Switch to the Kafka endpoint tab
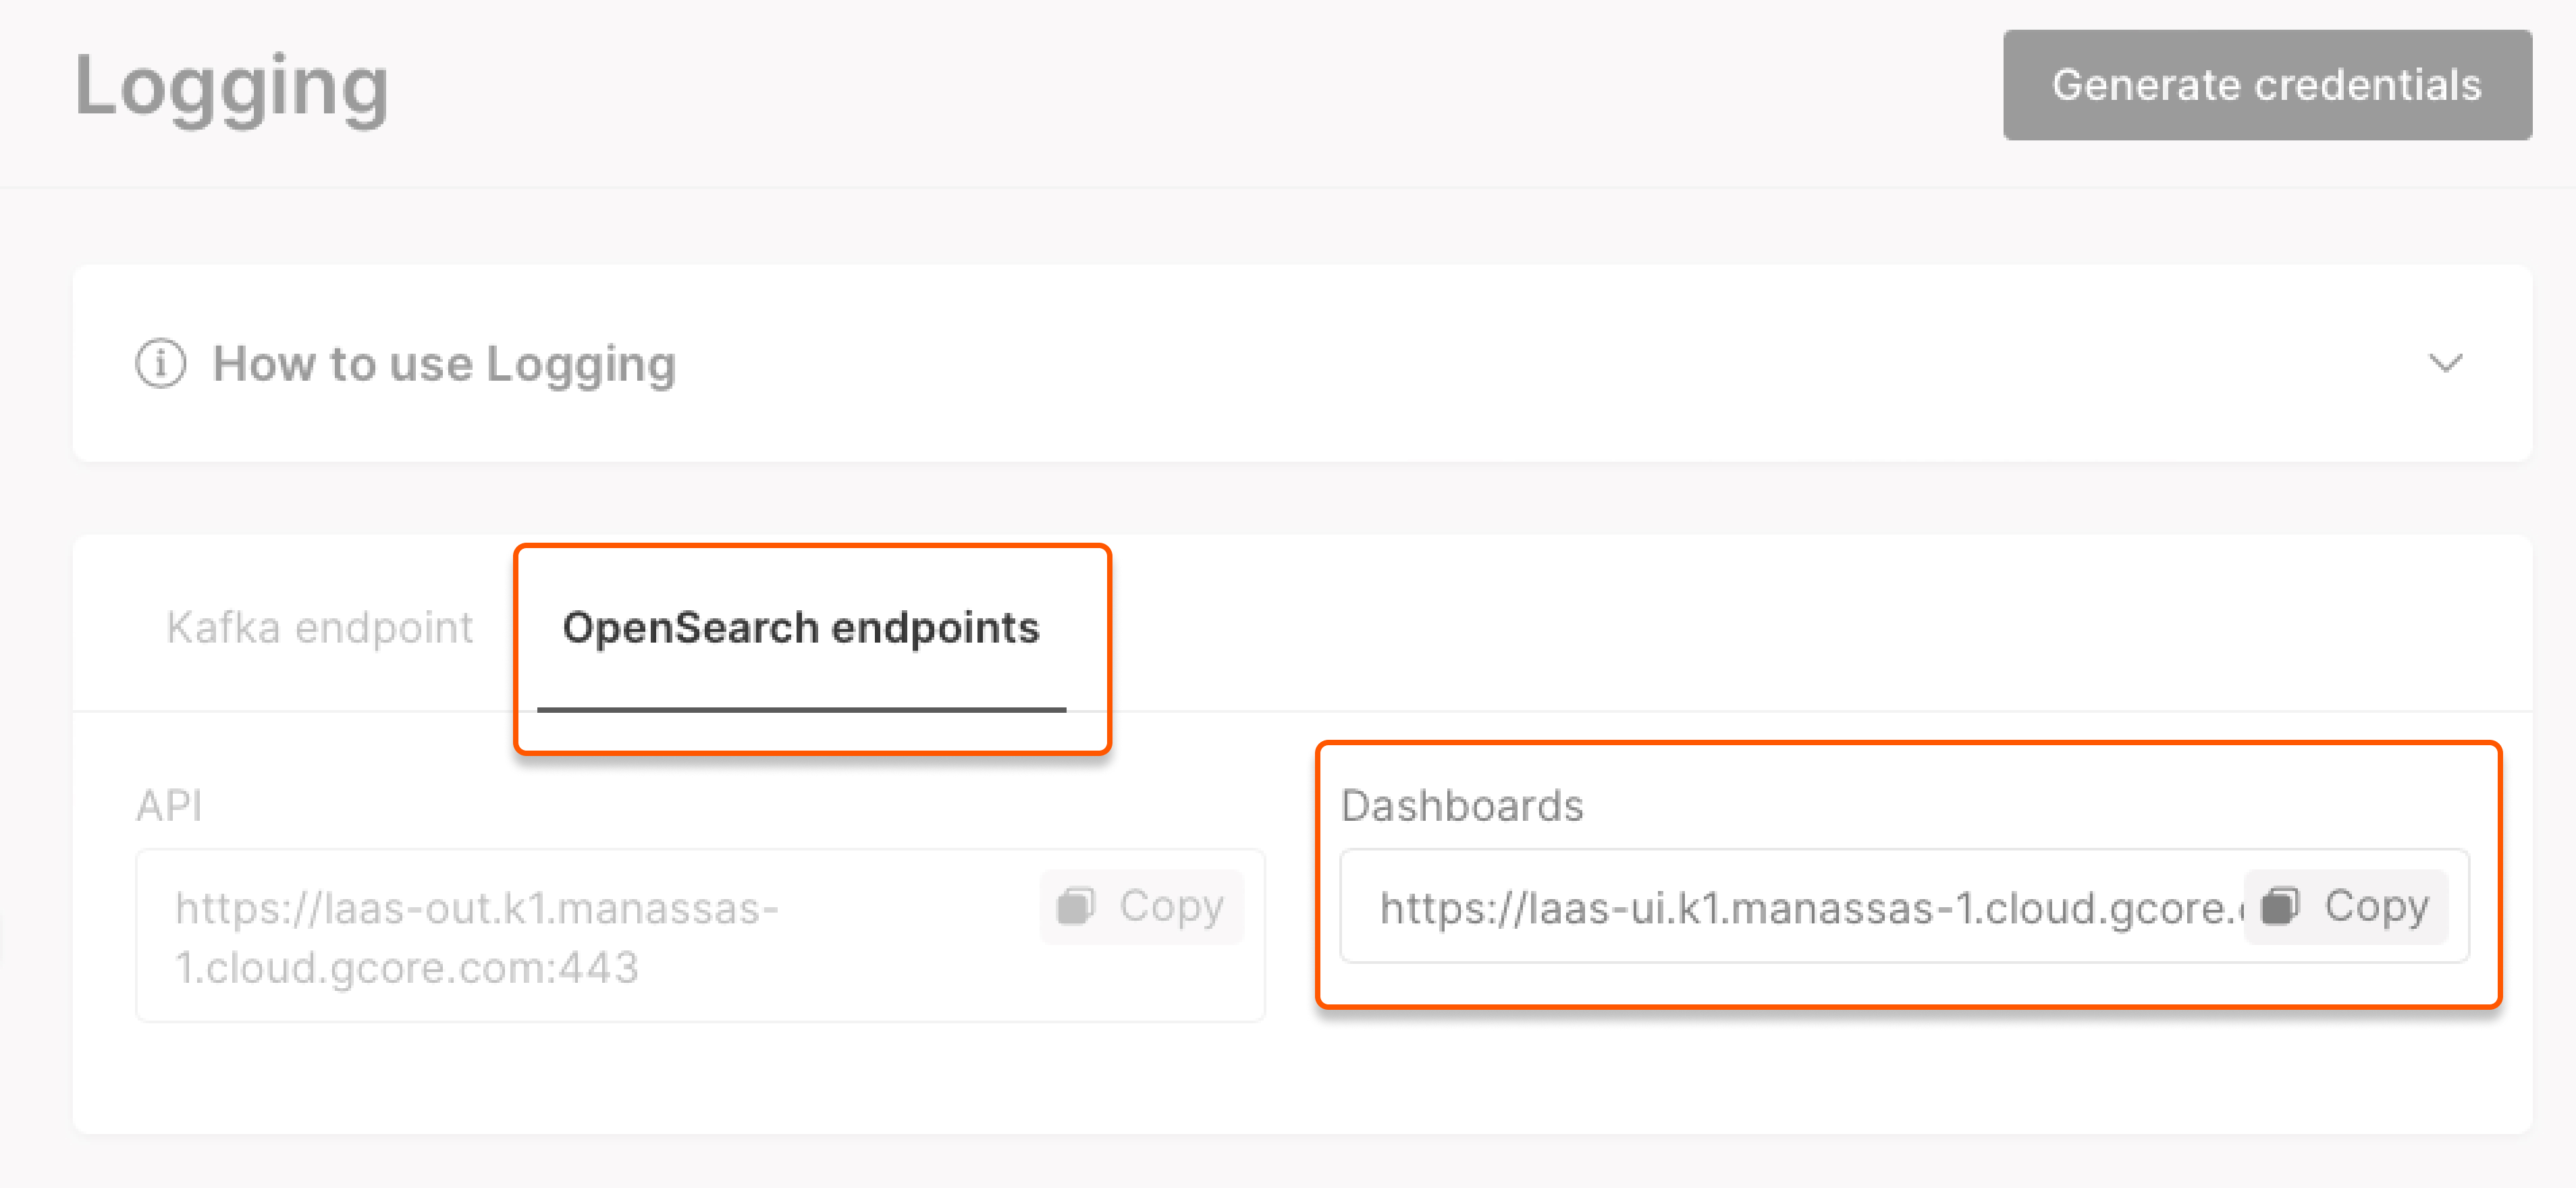The height and width of the screenshot is (1188, 2576). (320, 627)
